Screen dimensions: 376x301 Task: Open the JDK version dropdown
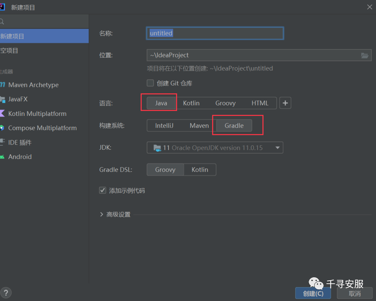215,147
